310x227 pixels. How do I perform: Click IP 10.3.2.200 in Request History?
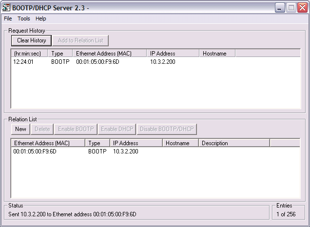[163, 62]
